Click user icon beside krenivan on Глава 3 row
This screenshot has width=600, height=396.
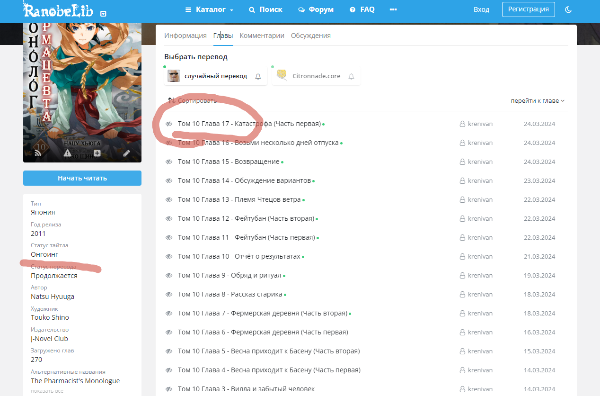point(462,389)
